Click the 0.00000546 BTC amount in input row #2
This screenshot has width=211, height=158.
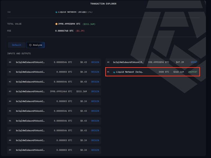click(63, 82)
